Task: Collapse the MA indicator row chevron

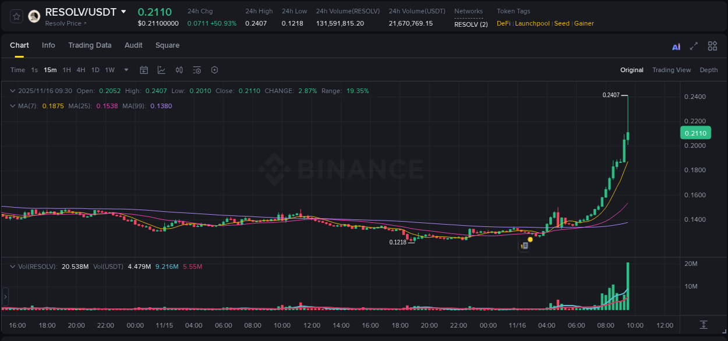Action: pyautogui.click(x=12, y=106)
